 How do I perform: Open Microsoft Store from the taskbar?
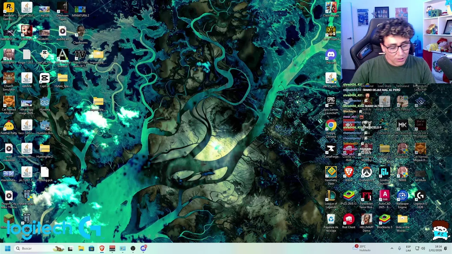[x=91, y=248]
